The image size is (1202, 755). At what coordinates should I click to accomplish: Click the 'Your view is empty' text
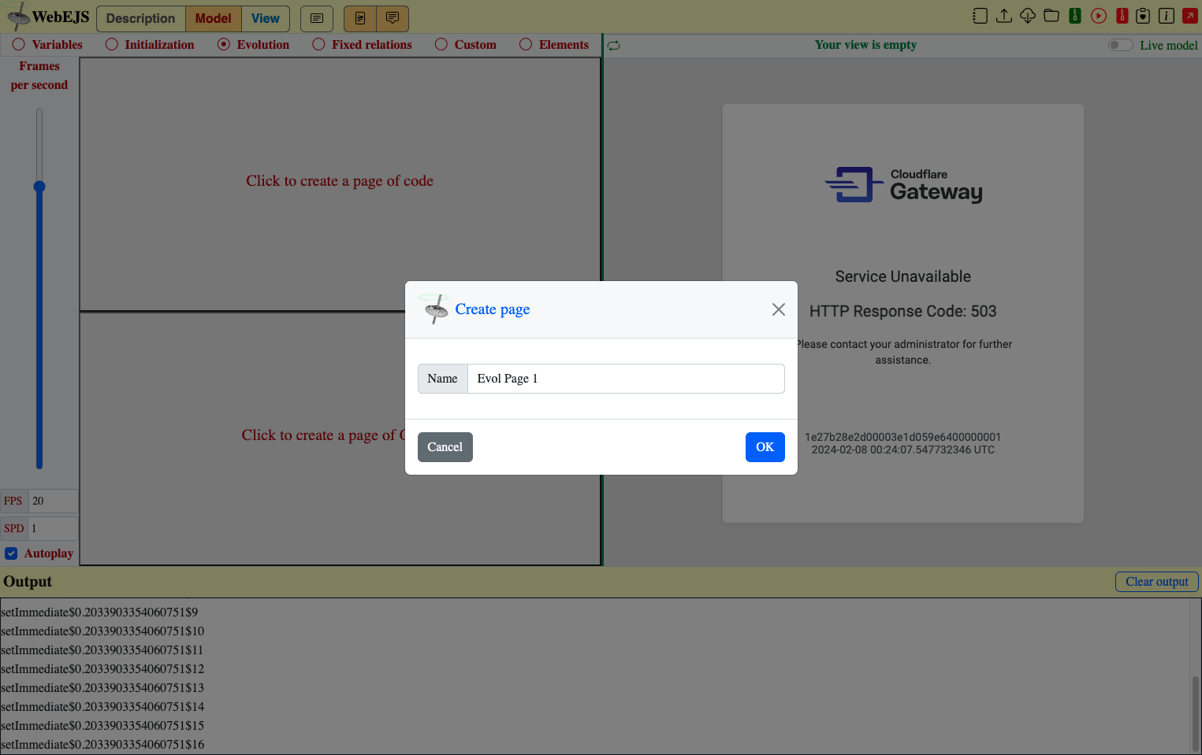(x=865, y=45)
